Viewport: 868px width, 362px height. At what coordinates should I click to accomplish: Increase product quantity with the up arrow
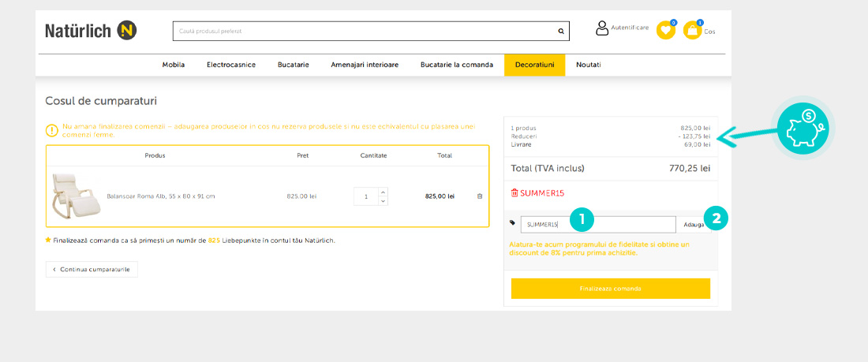[x=383, y=192]
